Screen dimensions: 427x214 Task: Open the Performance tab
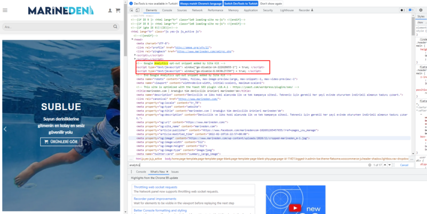(216, 10)
